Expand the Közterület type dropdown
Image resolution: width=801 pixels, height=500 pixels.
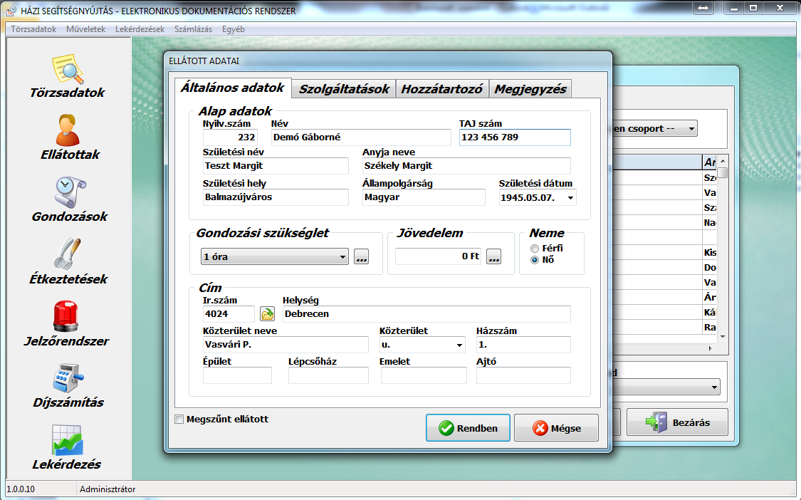coord(459,345)
